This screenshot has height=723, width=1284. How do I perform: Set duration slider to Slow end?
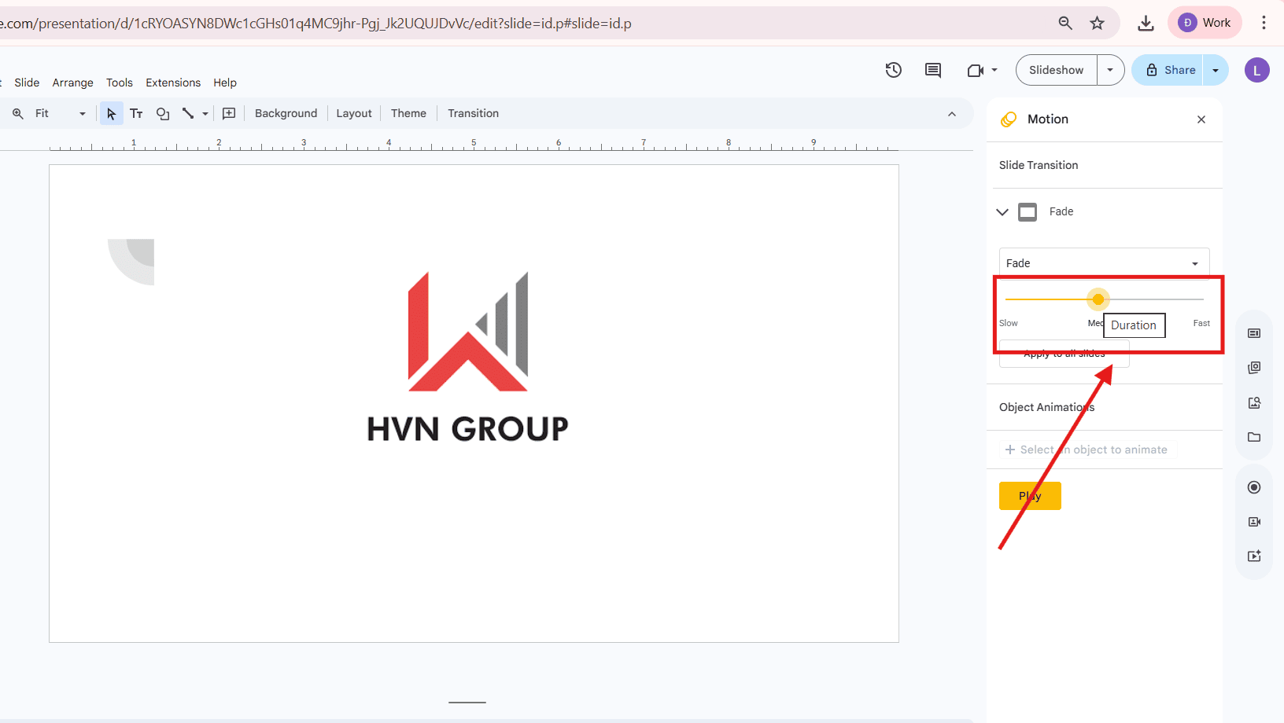pos(1006,299)
